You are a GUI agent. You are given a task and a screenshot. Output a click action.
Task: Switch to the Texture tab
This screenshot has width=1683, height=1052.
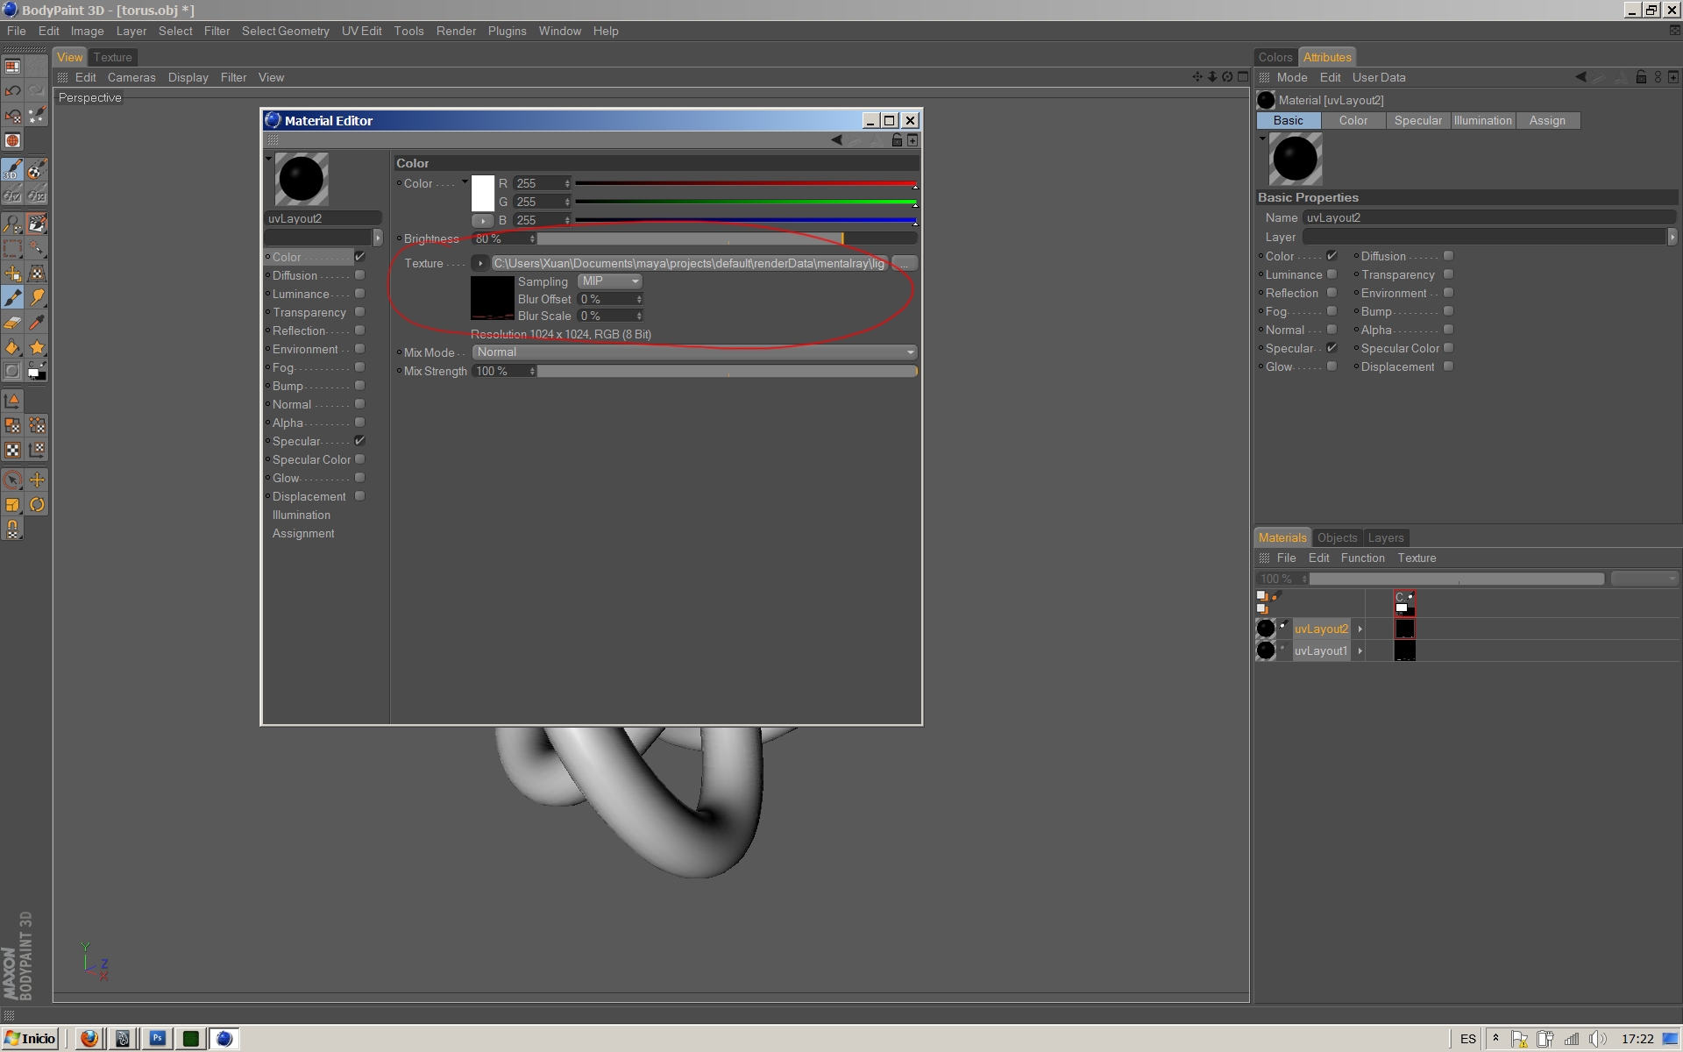113,57
